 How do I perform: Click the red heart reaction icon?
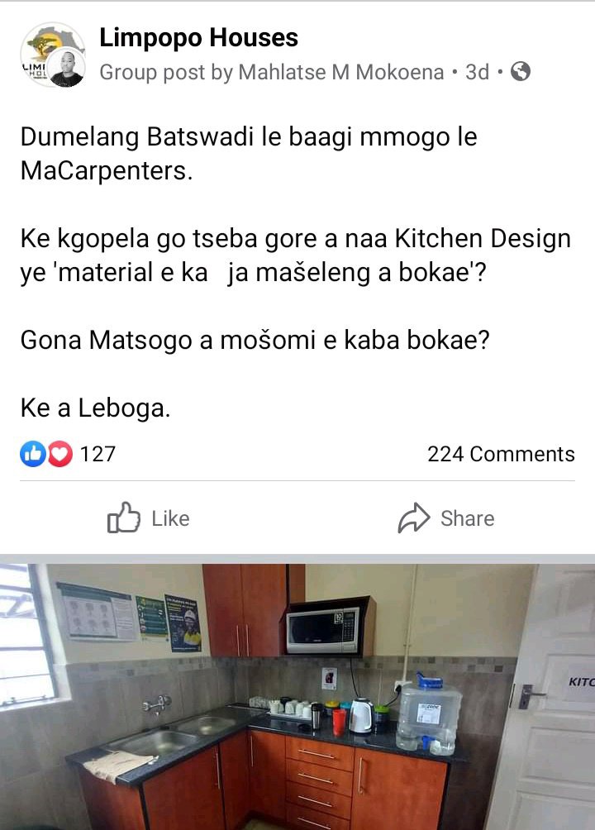tap(60, 454)
